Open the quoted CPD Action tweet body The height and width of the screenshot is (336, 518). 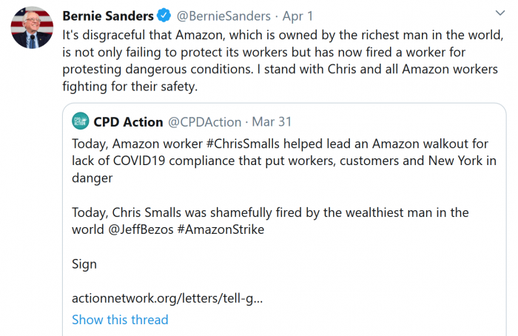click(284, 161)
